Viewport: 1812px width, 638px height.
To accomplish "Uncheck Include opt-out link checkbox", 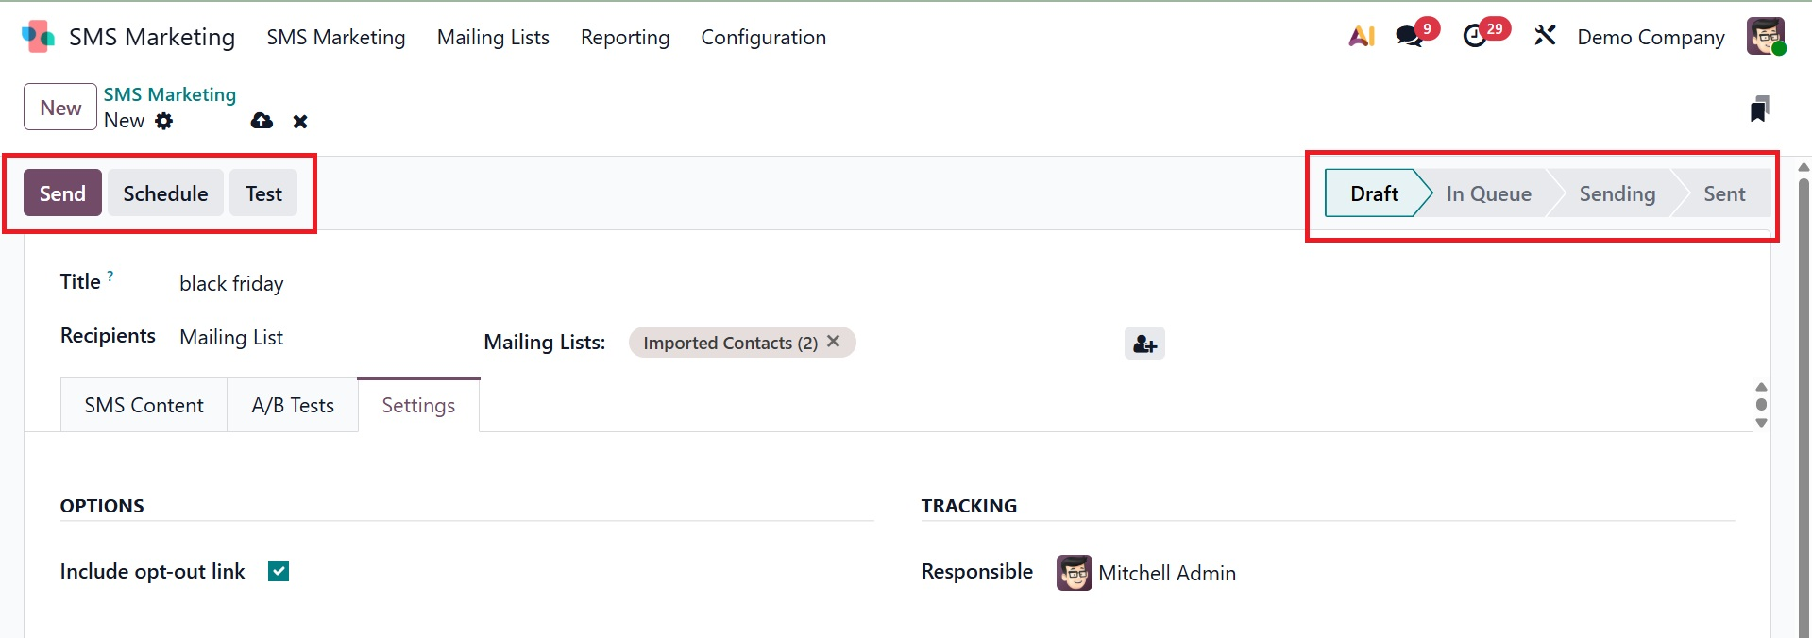I will pos(279,571).
